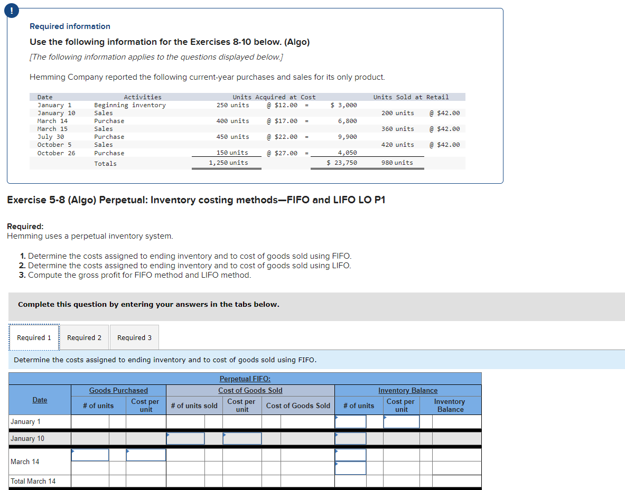Click the Inventory Balance header link
This screenshot has width=625, height=490.
point(407,390)
